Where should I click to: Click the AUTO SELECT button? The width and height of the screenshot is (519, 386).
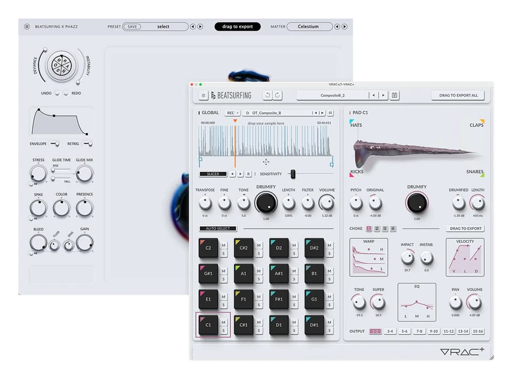coord(218,229)
